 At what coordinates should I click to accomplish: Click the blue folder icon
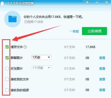12,19
